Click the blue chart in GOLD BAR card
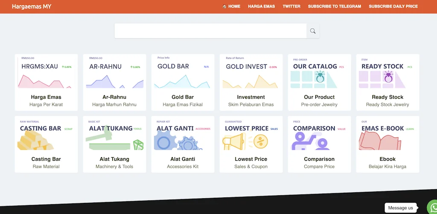The image size is (437, 214). pos(182,81)
